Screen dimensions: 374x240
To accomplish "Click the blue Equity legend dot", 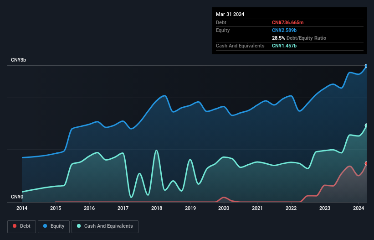I will coord(45,226).
